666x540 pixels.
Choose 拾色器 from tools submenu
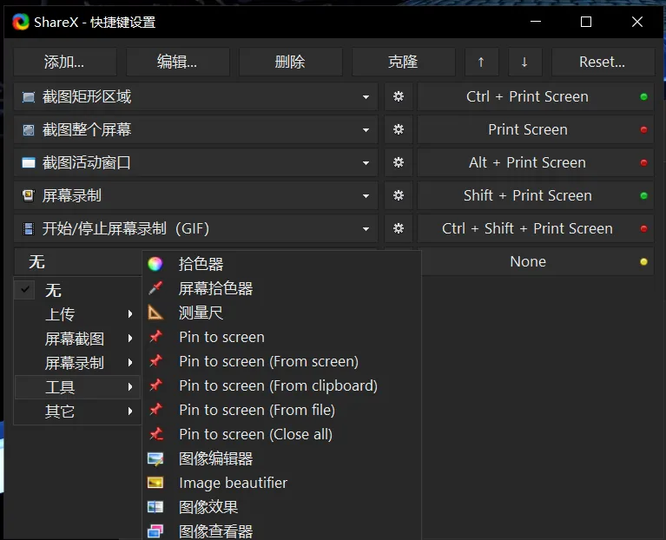click(281, 264)
